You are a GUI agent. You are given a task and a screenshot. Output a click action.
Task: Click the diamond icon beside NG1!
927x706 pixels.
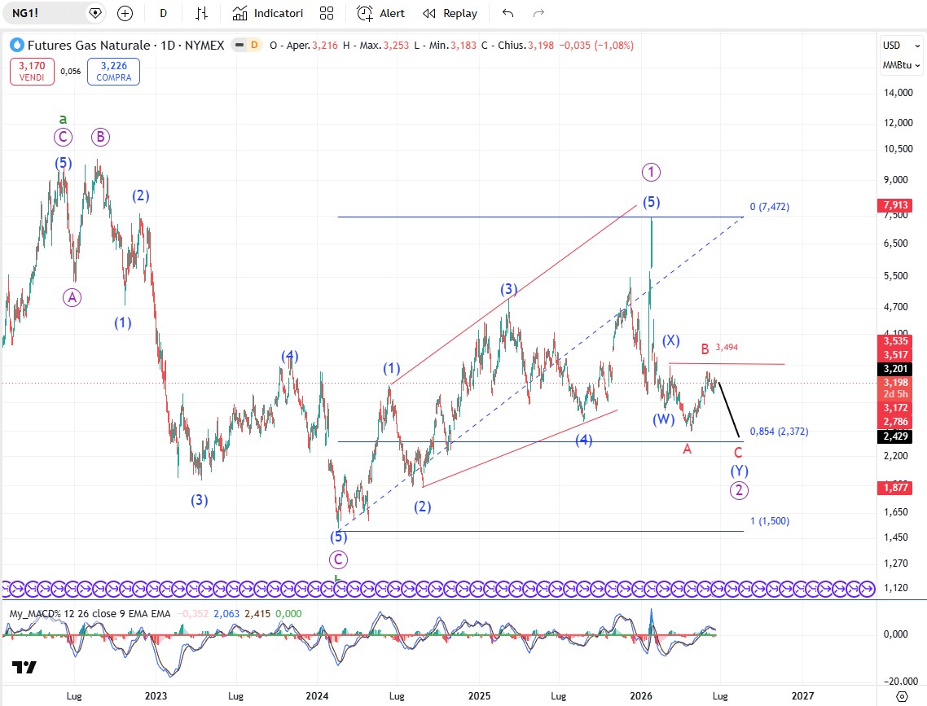coord(95,13)
